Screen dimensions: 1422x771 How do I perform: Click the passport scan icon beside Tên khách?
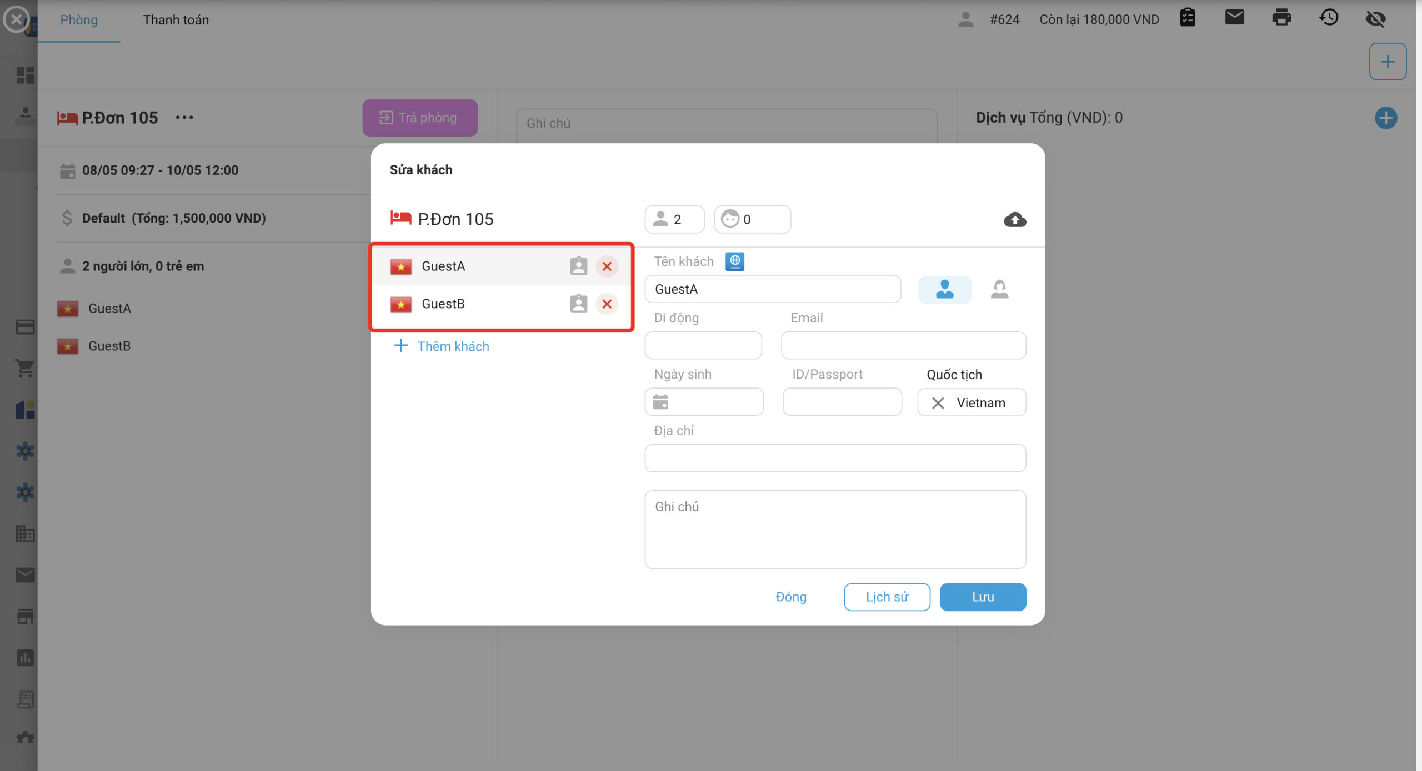(x=734, y=261)
